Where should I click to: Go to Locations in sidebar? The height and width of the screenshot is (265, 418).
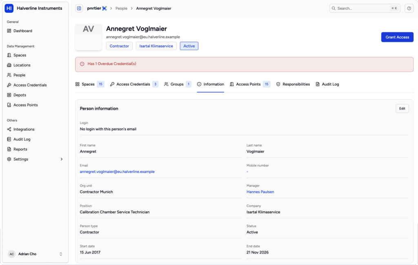coord(35,65)
